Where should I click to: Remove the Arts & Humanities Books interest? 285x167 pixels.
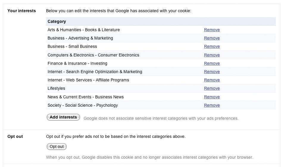tap(212, 30)
